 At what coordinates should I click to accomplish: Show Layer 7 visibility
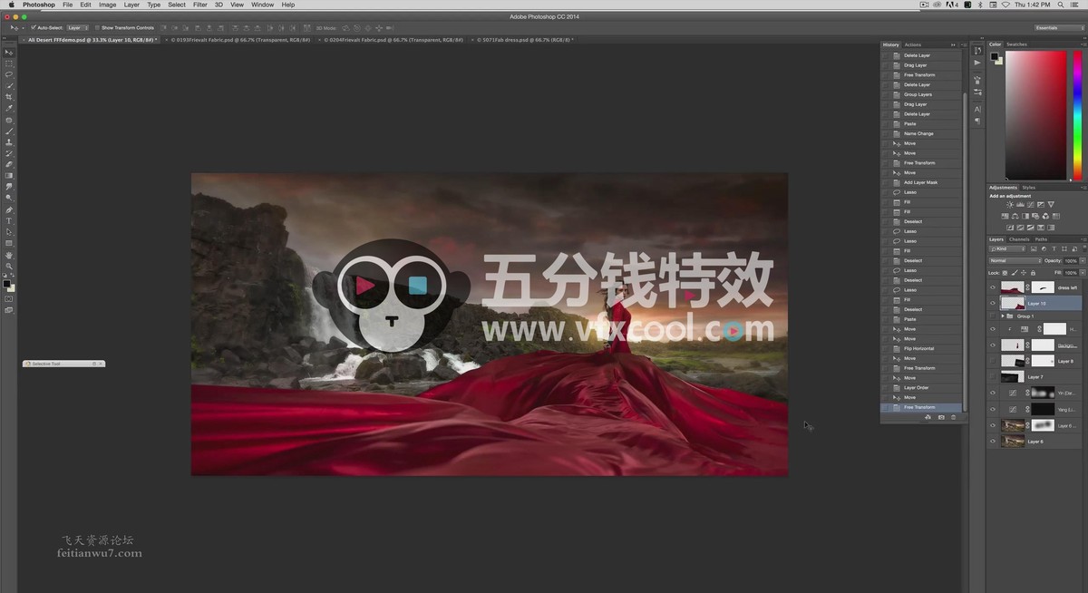pos(993,376)
